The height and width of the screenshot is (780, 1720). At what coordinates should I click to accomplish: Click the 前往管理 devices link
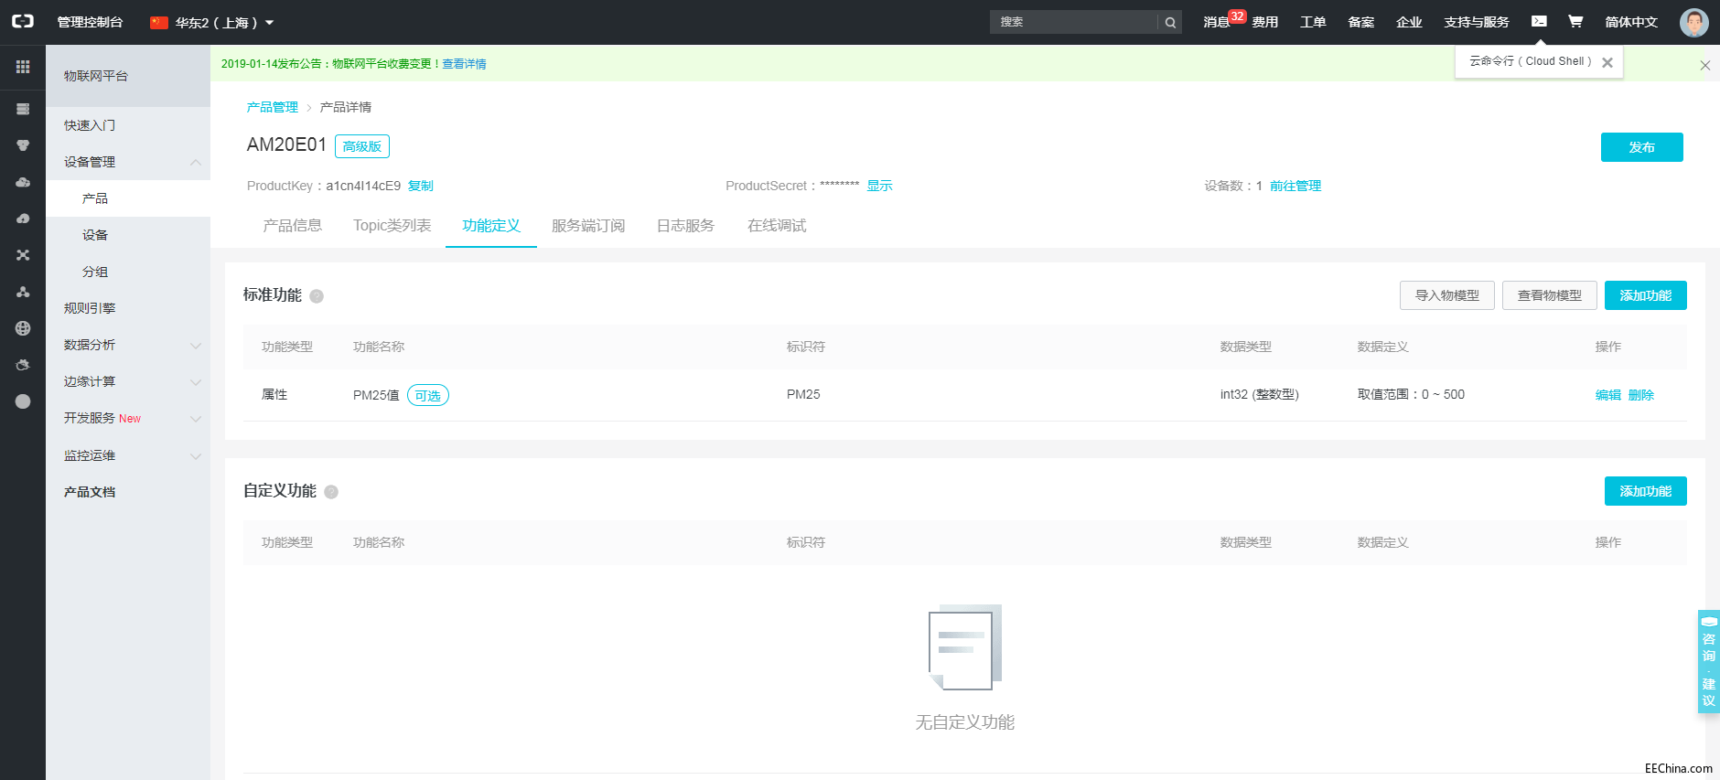1295,186
